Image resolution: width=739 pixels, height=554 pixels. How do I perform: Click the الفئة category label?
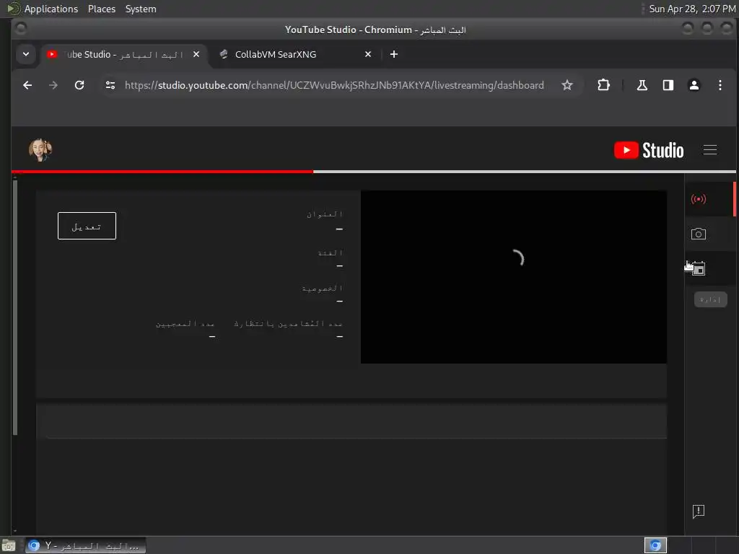(x=331, y=253)
